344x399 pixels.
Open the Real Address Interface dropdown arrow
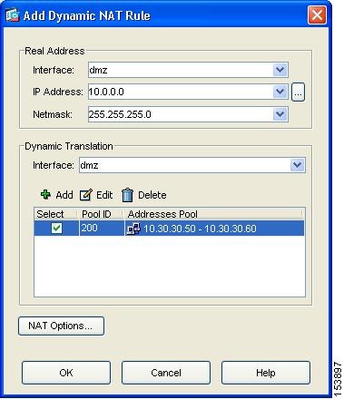pyautogui.click(x=280, y=70)
